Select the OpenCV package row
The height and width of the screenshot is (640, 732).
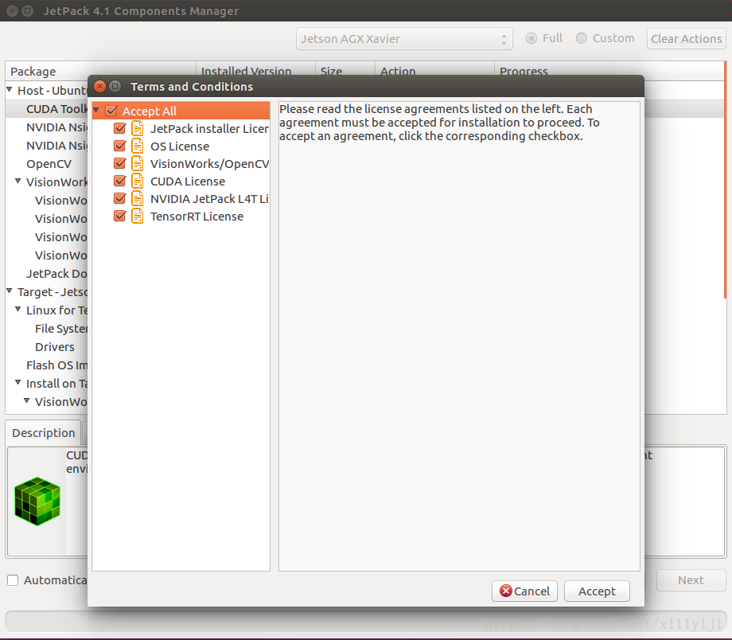49,164
